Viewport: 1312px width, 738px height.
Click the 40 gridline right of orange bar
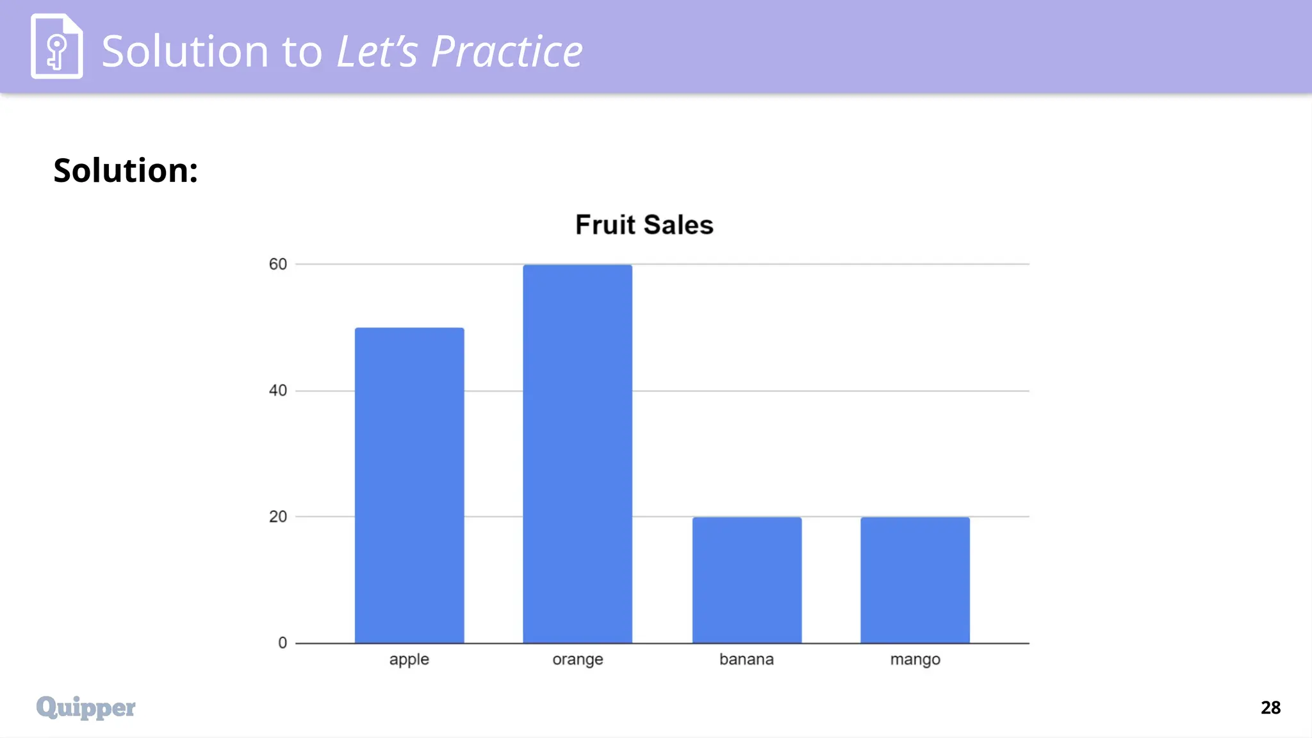pyautogui.click(x=831, y=391)
